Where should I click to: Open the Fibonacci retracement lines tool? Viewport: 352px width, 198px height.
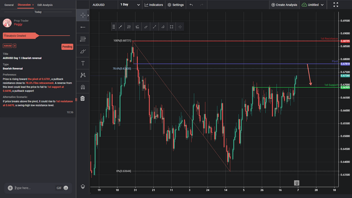pos(83,39)
